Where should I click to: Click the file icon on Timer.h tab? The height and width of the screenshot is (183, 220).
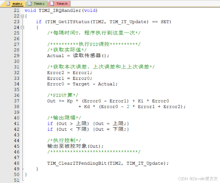[52, 4]
